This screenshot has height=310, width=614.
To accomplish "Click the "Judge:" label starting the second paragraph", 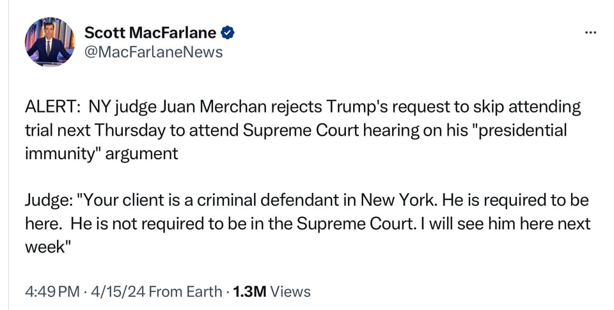I will point(49,201).
